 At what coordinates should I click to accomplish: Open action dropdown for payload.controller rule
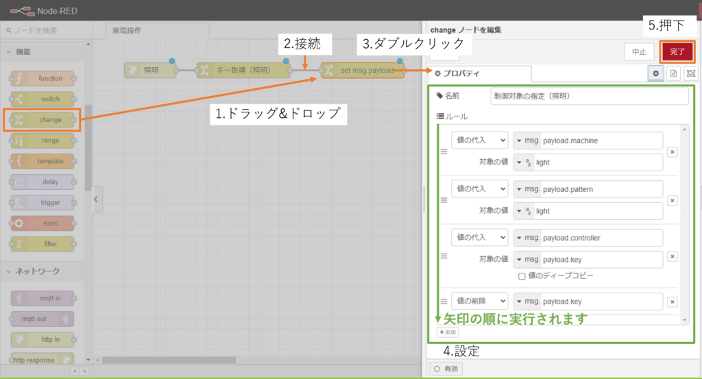(479, 237)
